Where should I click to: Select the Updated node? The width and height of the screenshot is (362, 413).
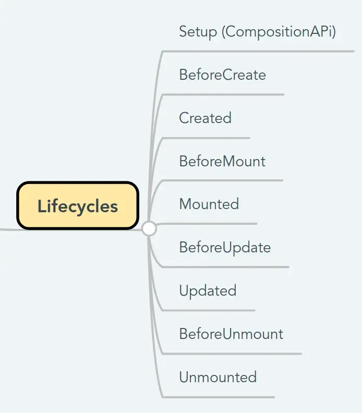(208, 291)
